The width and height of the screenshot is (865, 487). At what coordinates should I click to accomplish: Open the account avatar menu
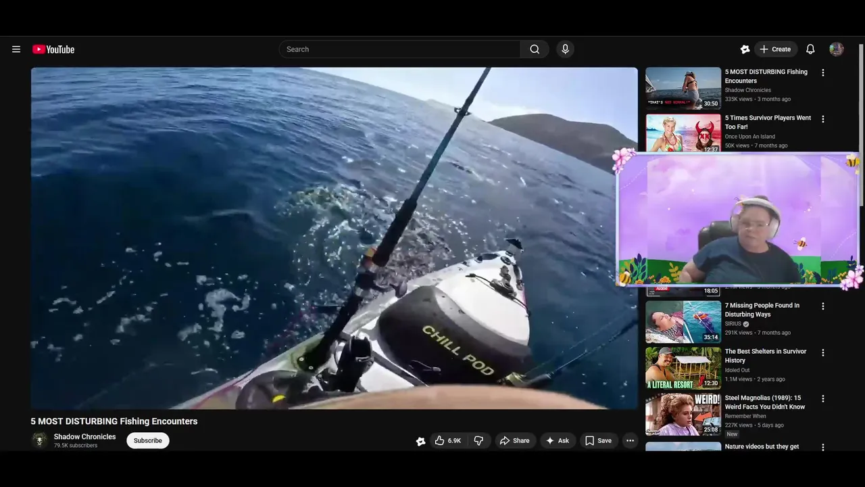[837, 49]
